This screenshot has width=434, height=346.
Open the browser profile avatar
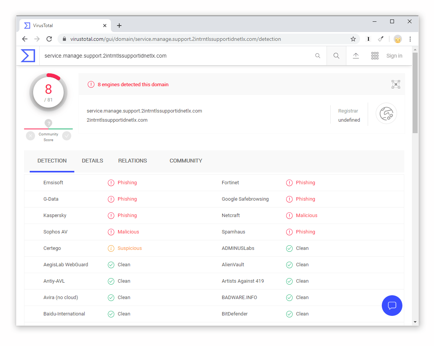point(398,39)
